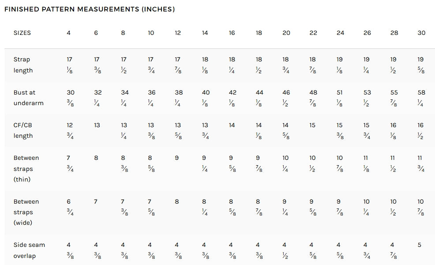The image size is (435, 265).
Task: Select the SIZES column header label
Action: click(22, 33)
